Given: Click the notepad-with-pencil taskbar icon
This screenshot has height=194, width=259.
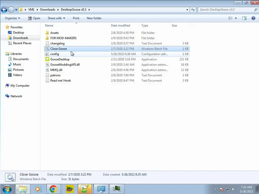Looking at the screenshot, I should (85, 189).
